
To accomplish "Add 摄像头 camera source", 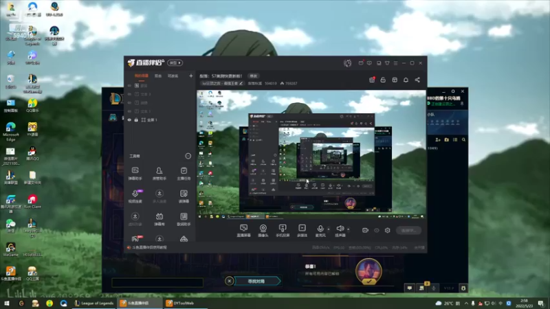I will [263, 231].
